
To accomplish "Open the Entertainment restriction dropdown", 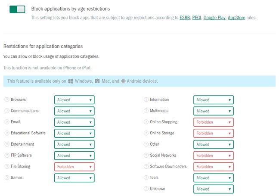I will pyautogui.click(x=74, y=144).
